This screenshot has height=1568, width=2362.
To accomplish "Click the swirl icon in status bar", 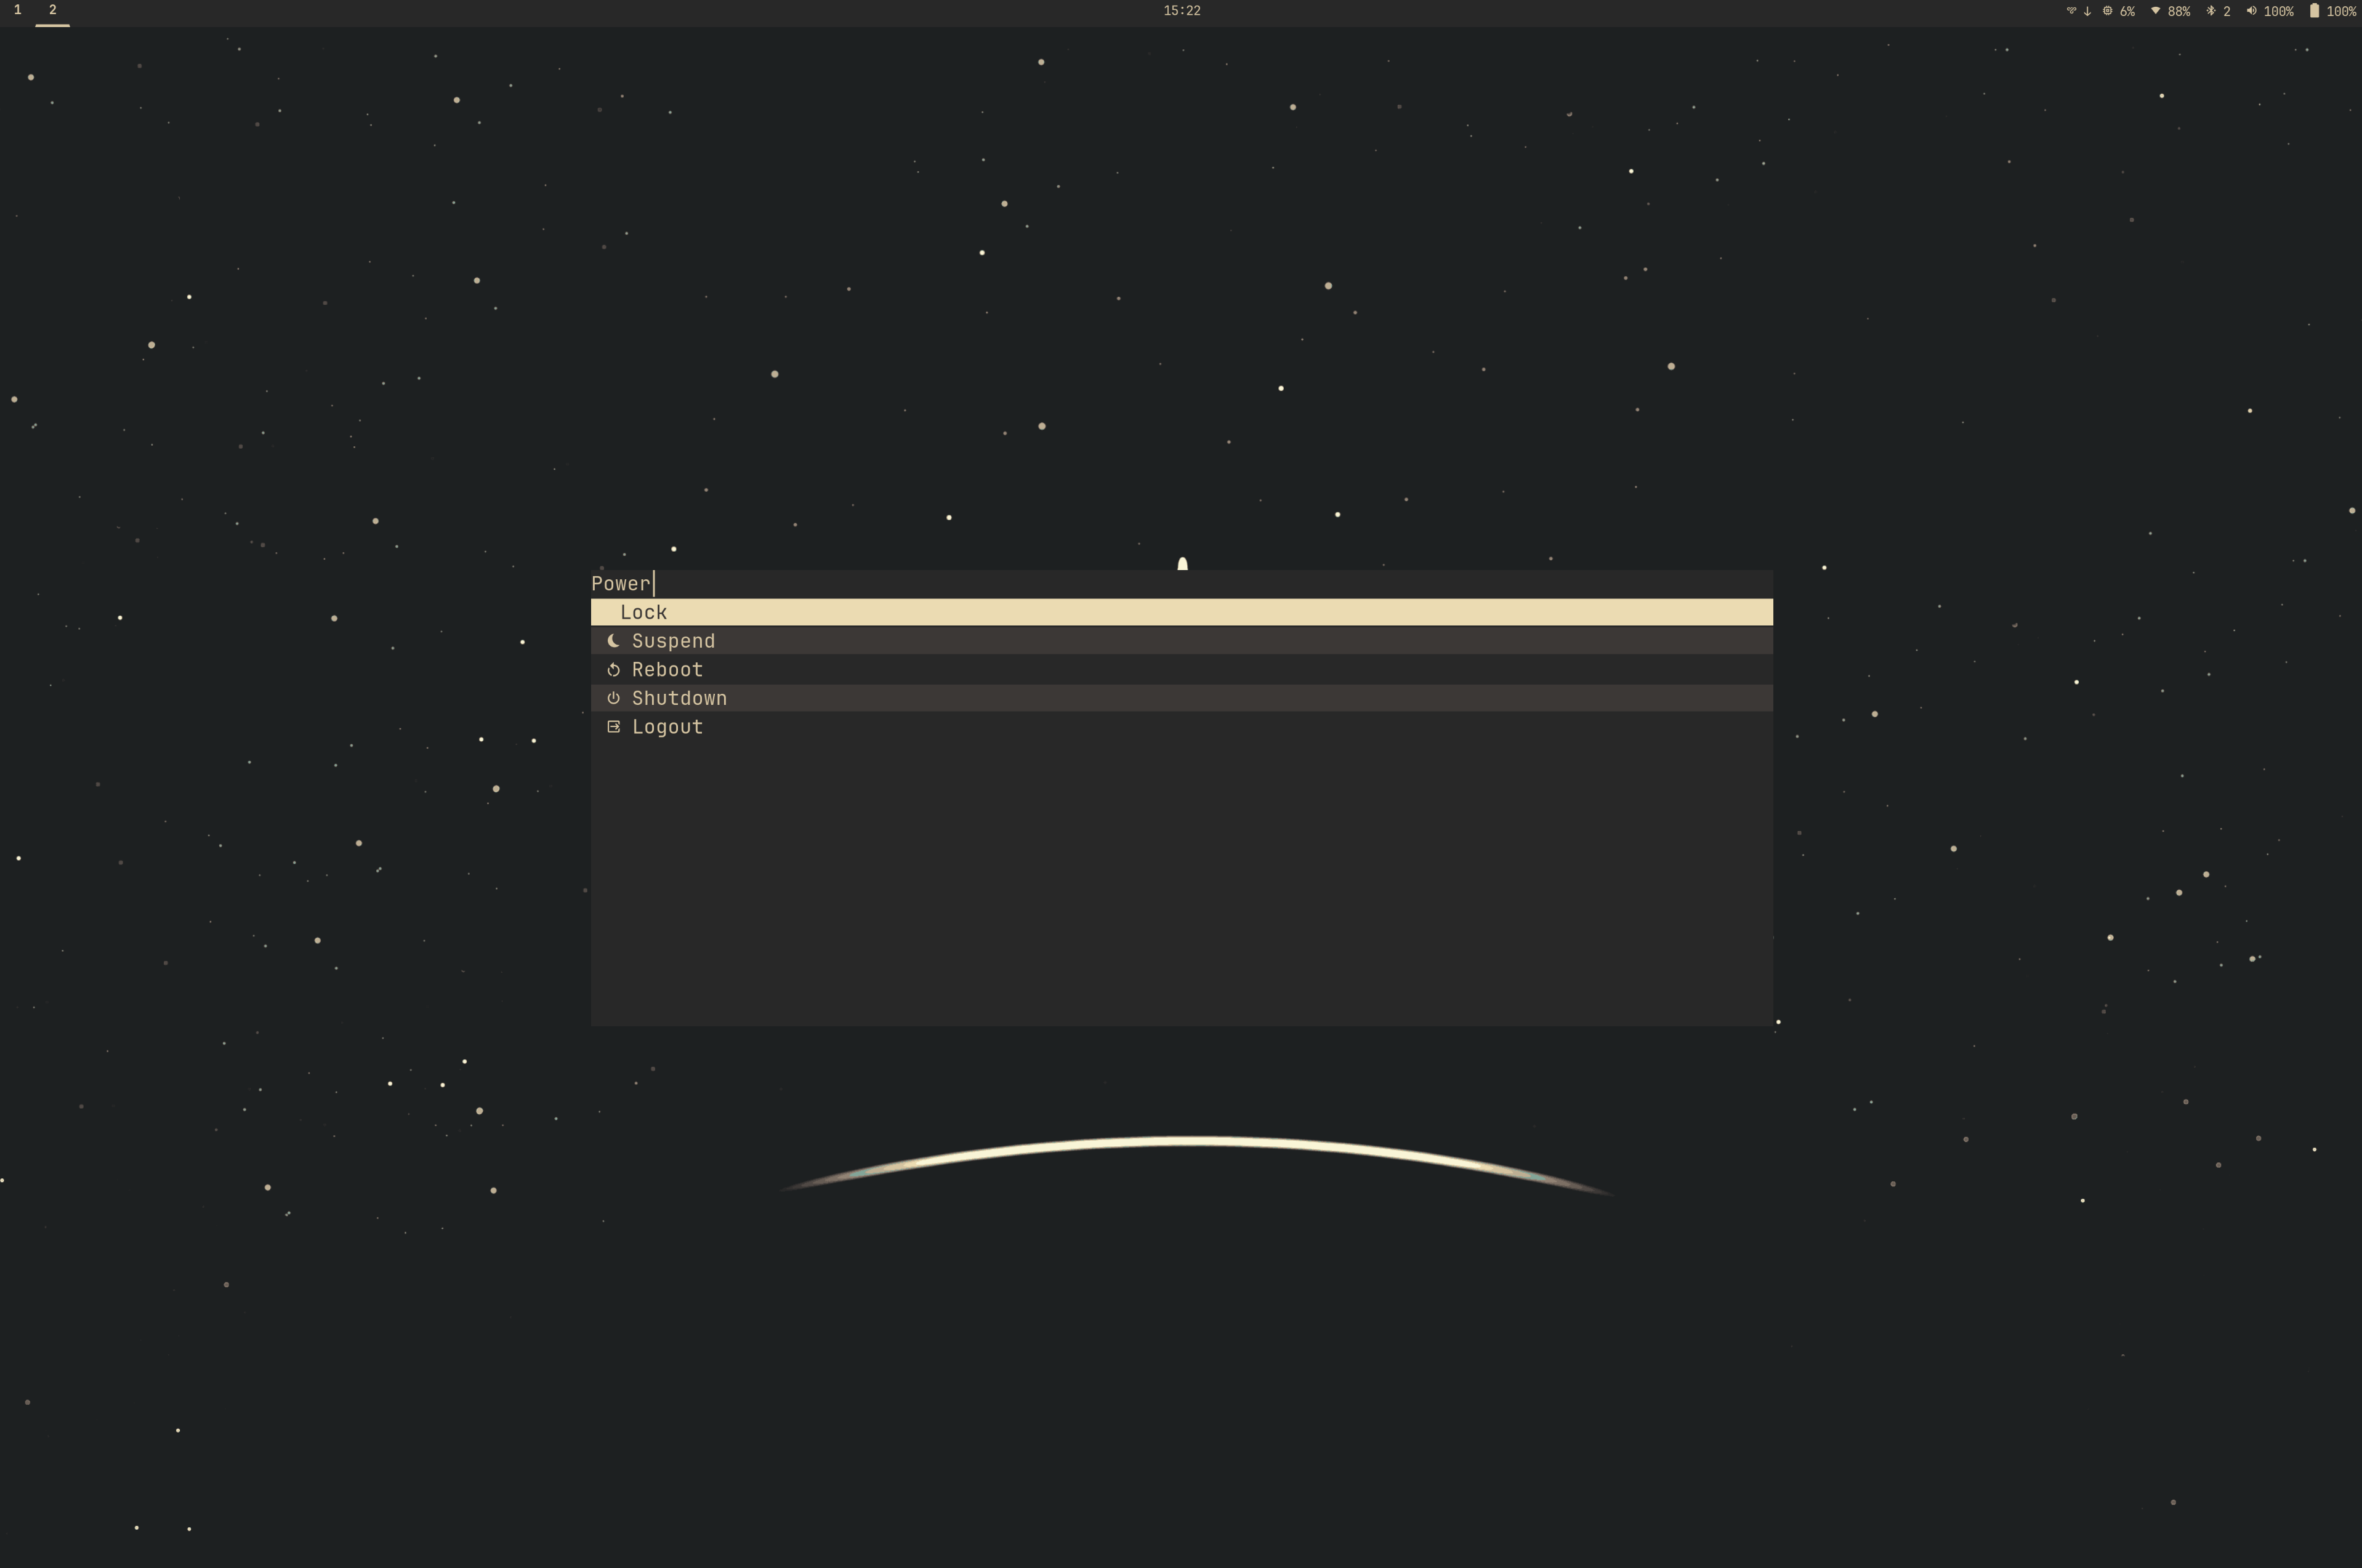I will click(2071, 11).
